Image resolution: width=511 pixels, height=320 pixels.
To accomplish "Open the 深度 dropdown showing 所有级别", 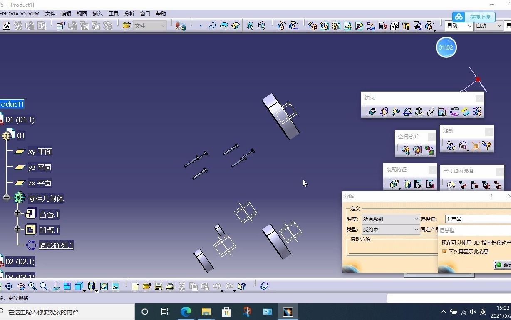I will pos(391,219).
